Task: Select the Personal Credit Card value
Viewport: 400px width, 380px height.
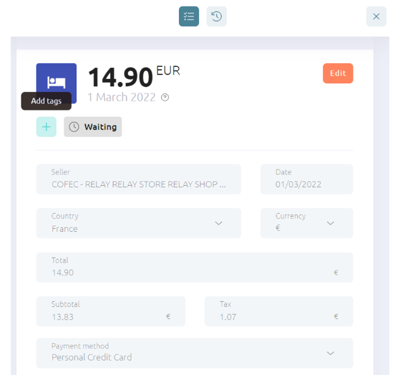Action: point(91,357)
